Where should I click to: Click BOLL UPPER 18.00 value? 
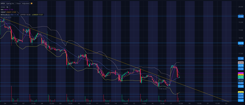click(x=25, y=15)
